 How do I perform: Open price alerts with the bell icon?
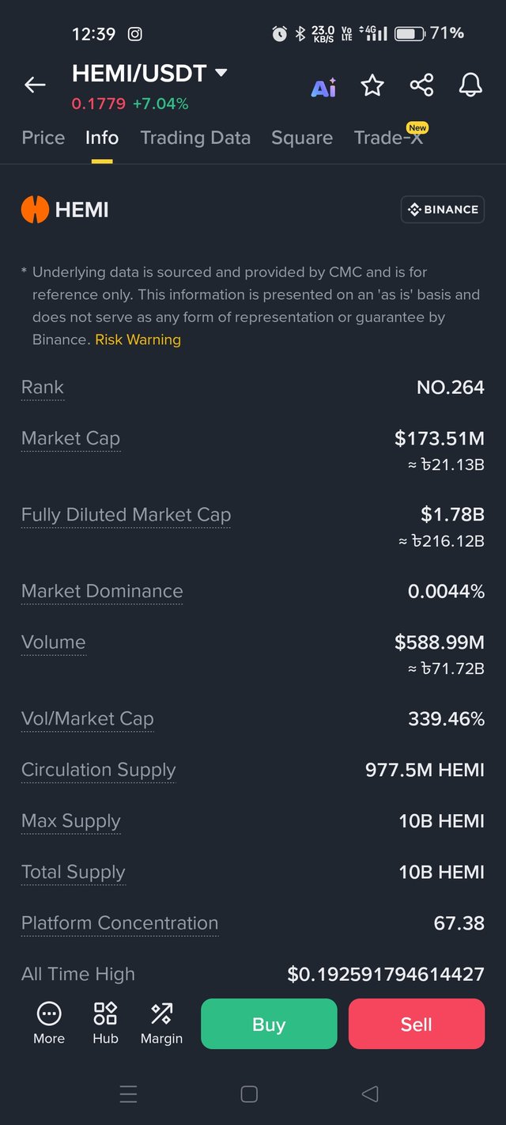pyautogui.click(x=471, y=85)
